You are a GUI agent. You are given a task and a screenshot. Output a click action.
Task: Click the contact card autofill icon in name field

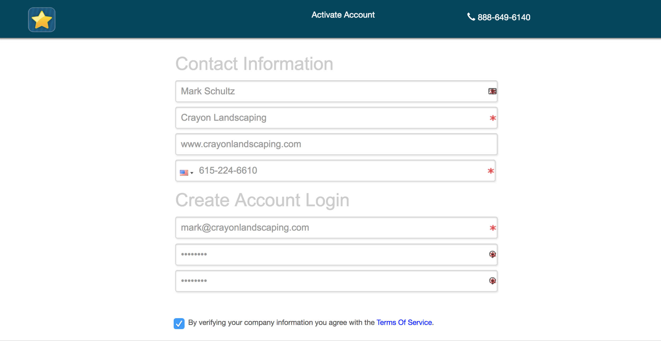(x=492, y=91)
